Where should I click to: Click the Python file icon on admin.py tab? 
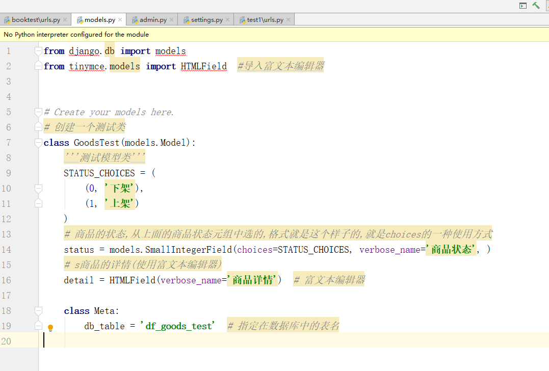(x=135, y=20)
